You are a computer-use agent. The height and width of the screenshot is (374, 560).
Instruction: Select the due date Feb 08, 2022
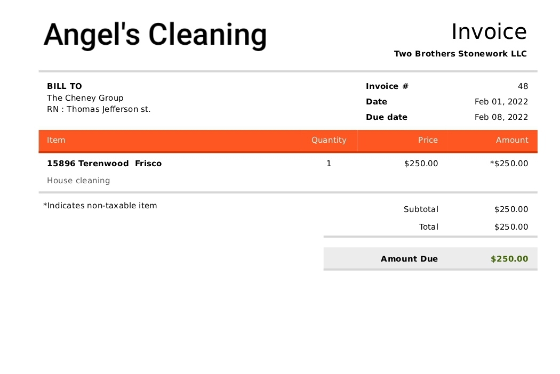tap(501, 117)
